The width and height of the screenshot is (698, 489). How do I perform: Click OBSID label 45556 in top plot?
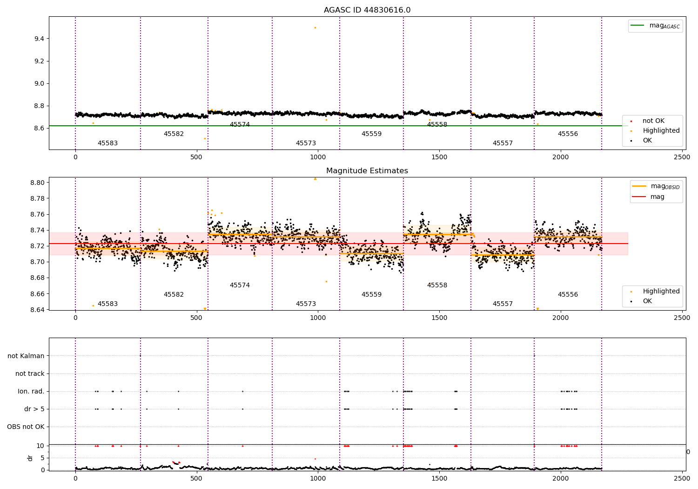(568, 134)
